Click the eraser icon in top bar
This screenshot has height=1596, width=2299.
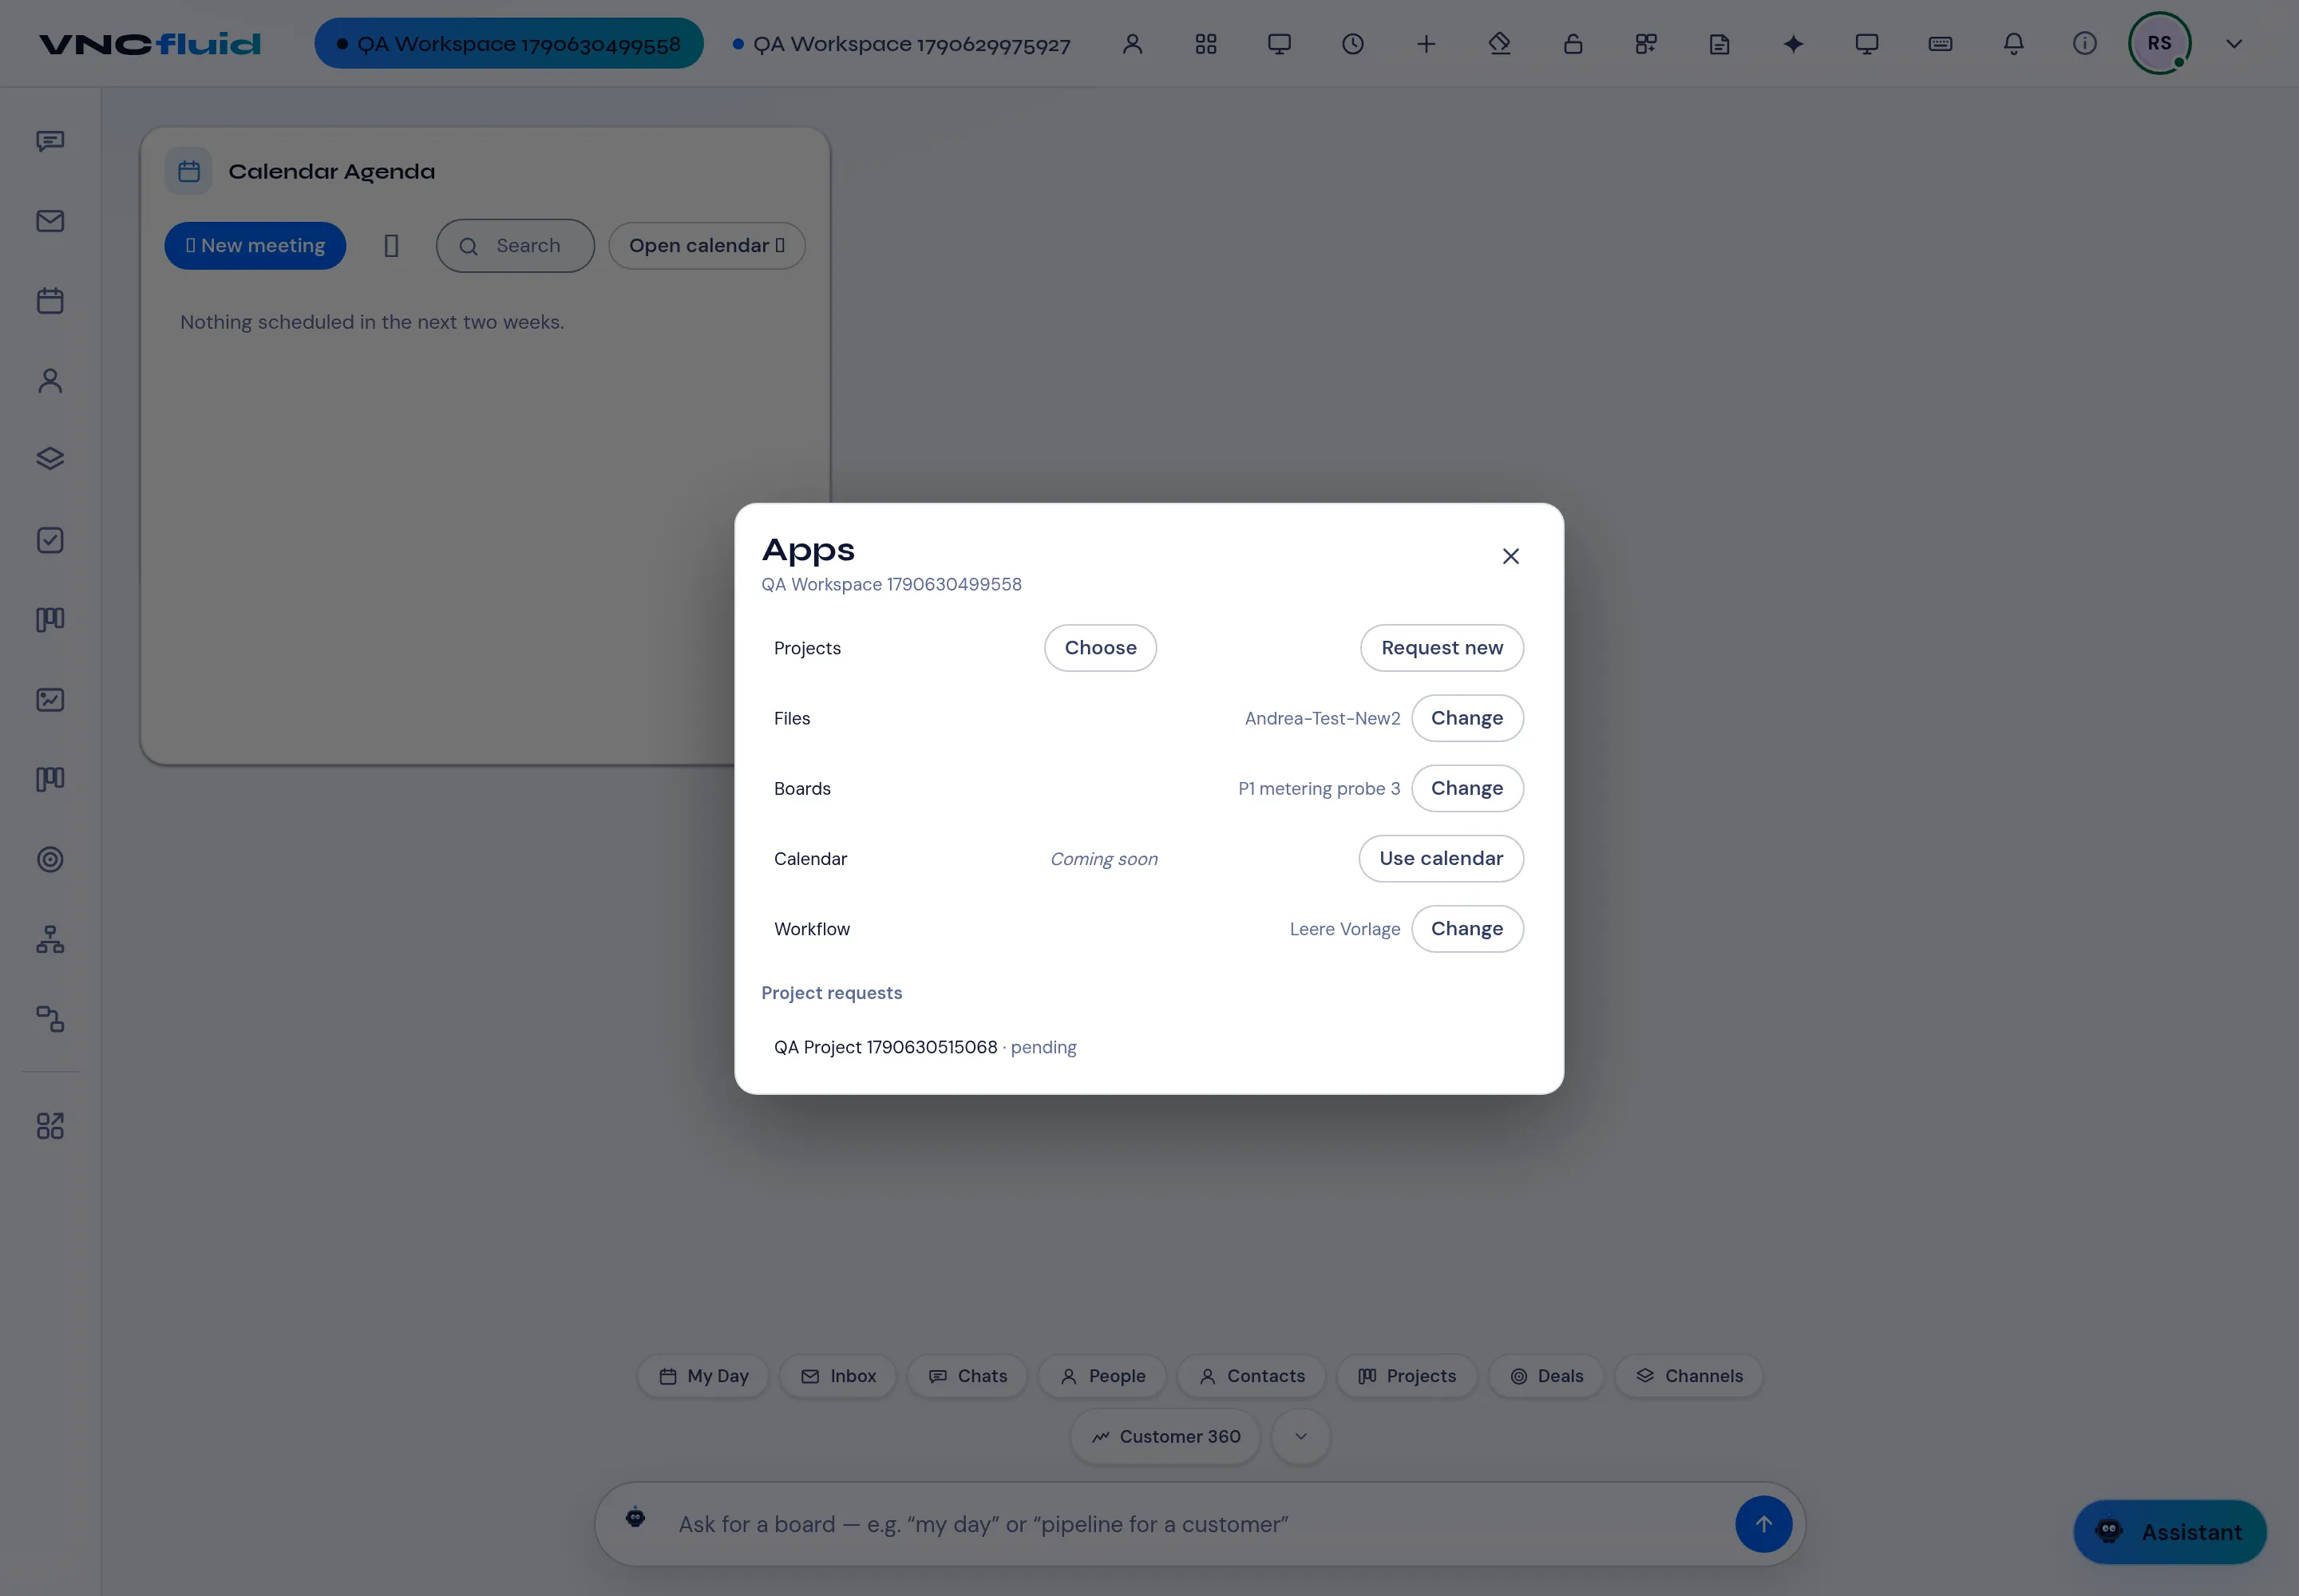(x=1500, y=44)
